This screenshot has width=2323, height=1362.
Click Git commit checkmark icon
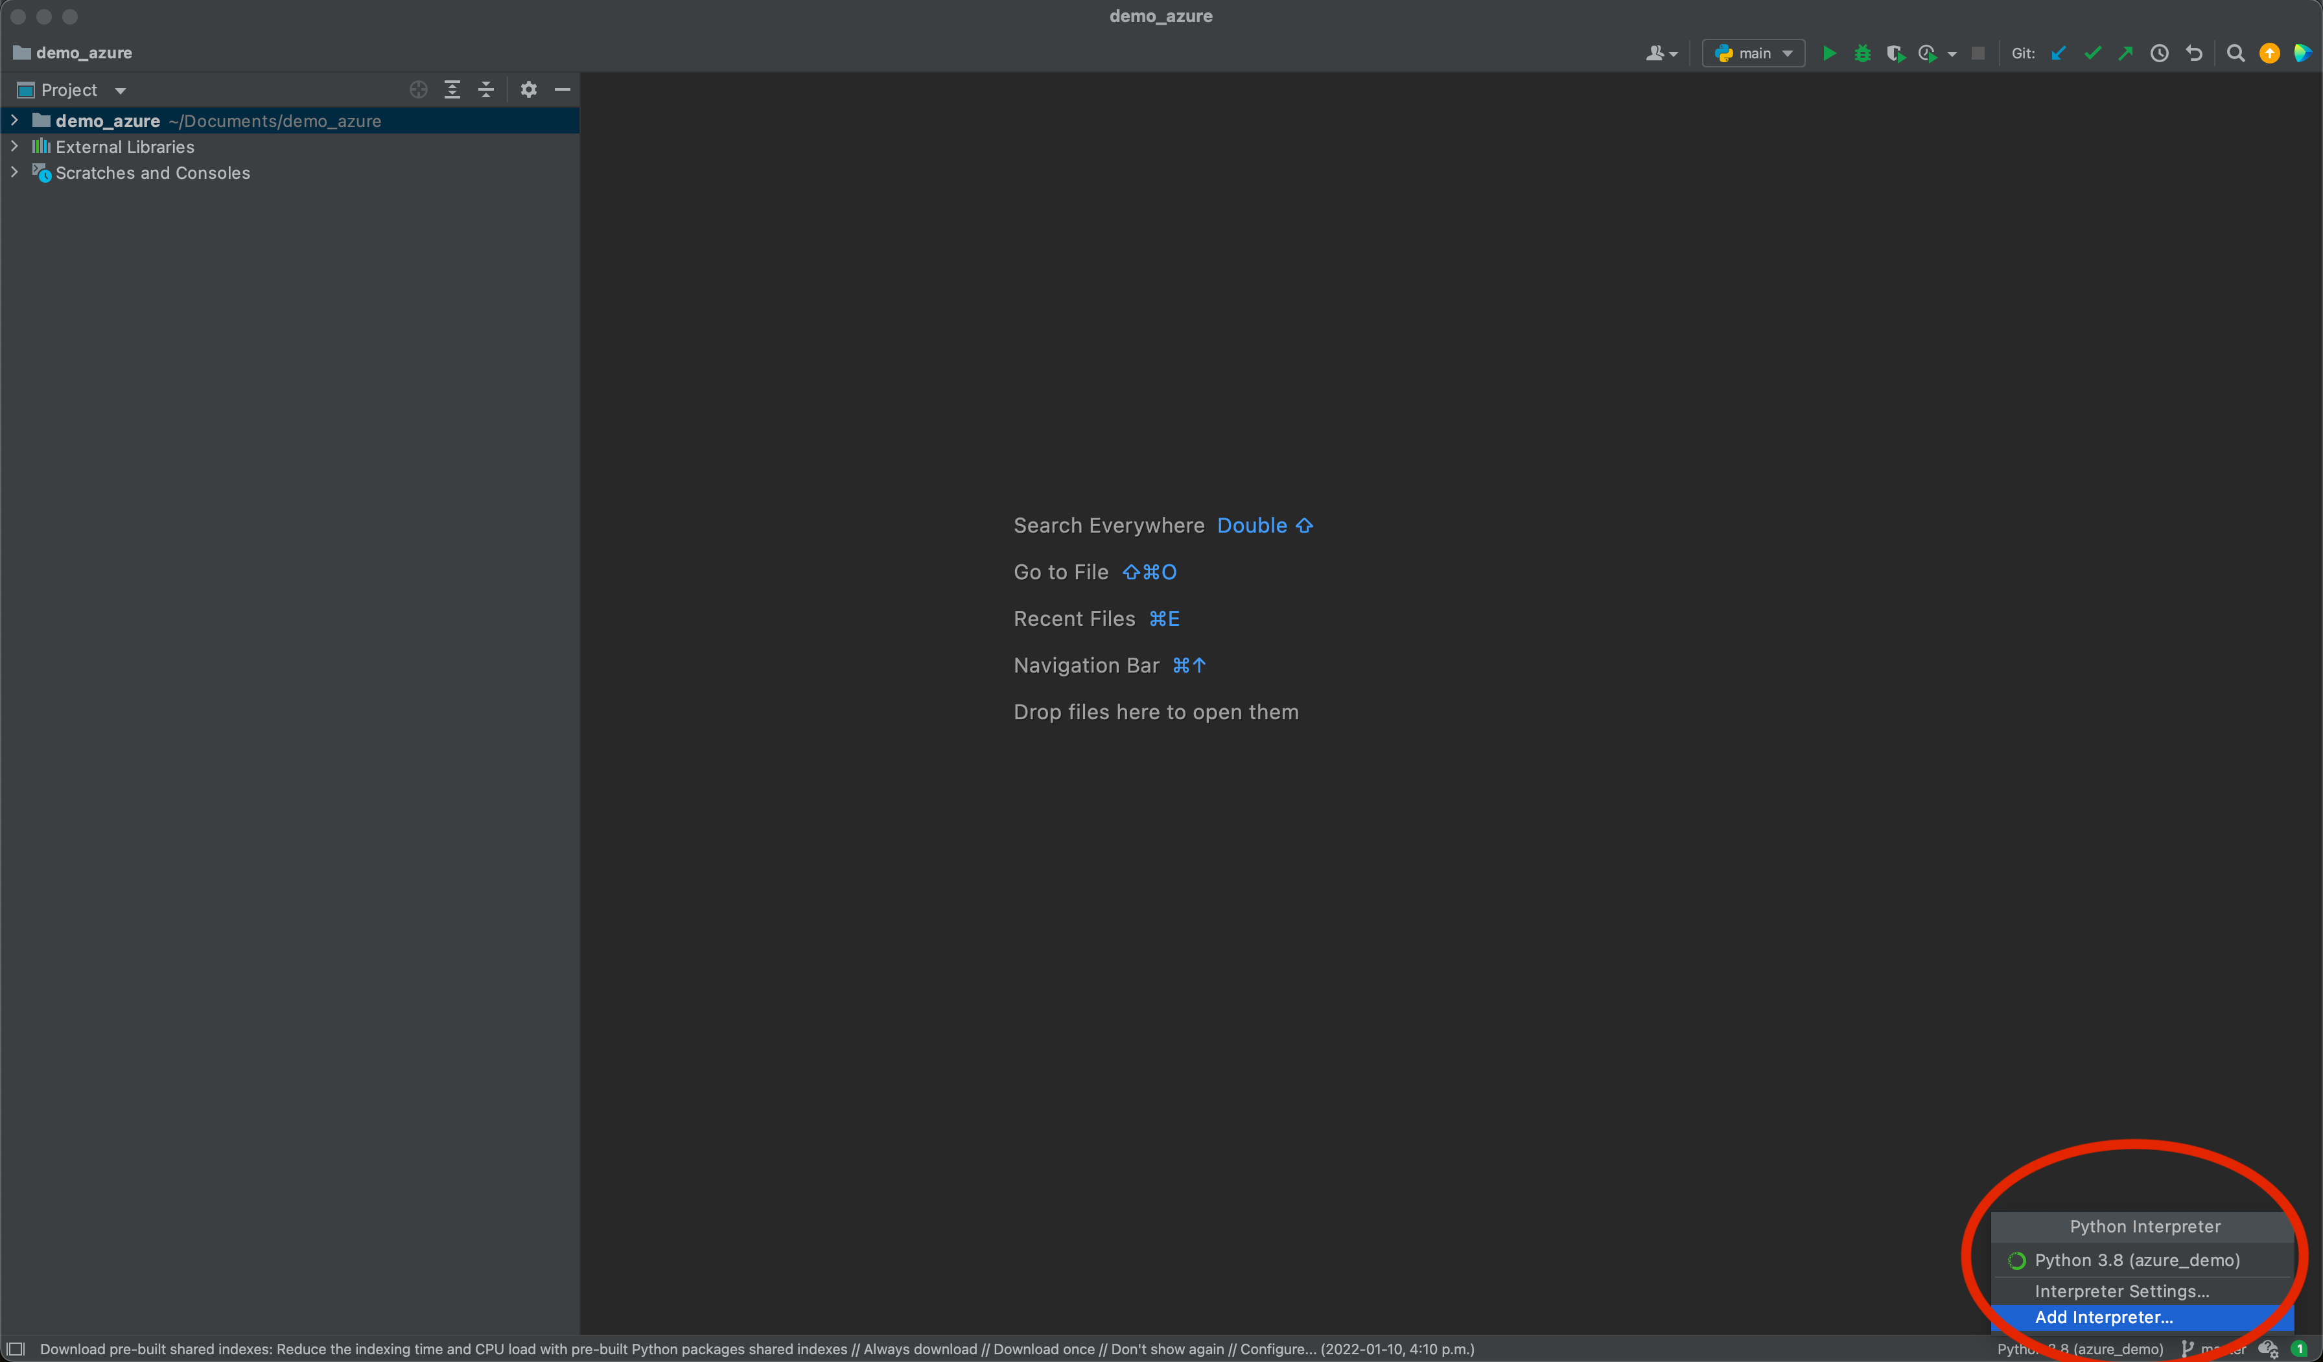click(2092, 53)
